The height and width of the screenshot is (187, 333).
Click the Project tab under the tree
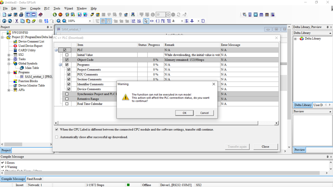coord(6,150)
